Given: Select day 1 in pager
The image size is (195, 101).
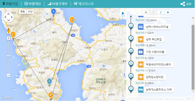Looking at the screenshot, I should 153,12.
